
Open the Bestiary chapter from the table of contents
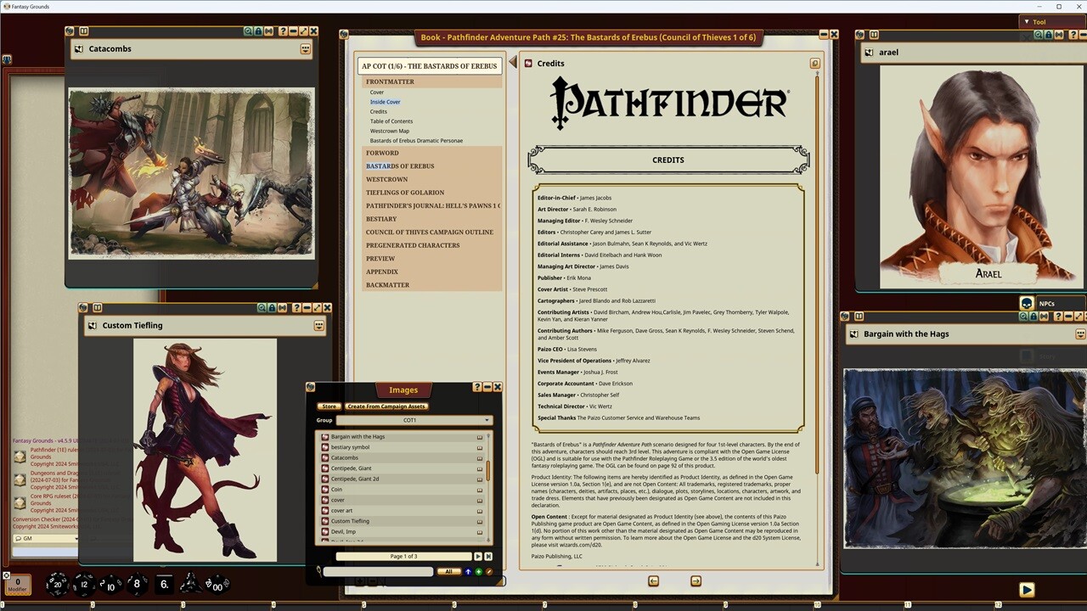point(381,218)
